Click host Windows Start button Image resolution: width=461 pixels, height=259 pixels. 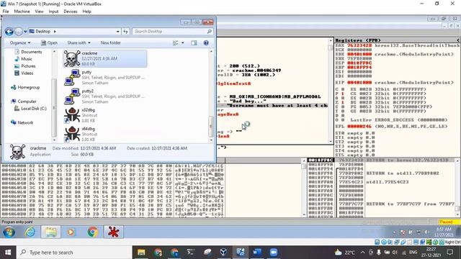pyautogui.click(x=8, y=253)
